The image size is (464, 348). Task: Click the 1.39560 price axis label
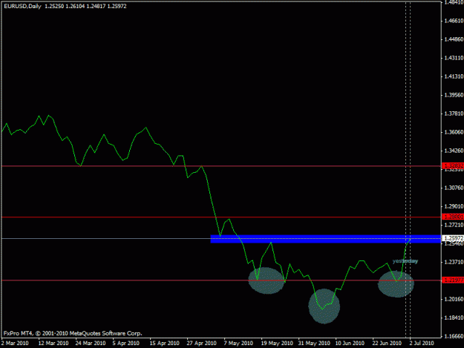(x=454, y=95)
